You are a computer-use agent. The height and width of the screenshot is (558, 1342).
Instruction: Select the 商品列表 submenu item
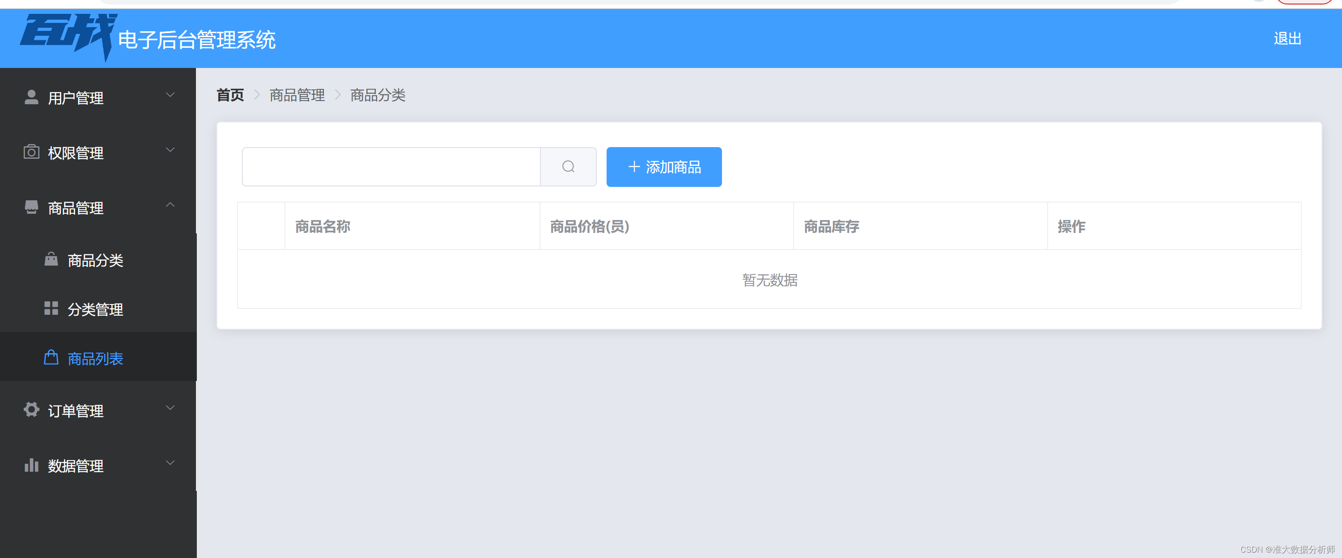tap(95, 359)
